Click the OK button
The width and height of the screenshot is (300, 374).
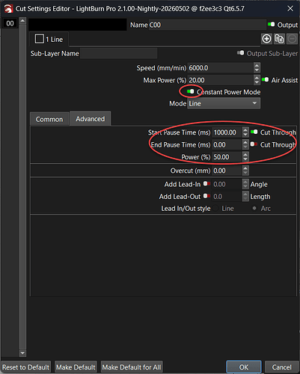(244, 367)
